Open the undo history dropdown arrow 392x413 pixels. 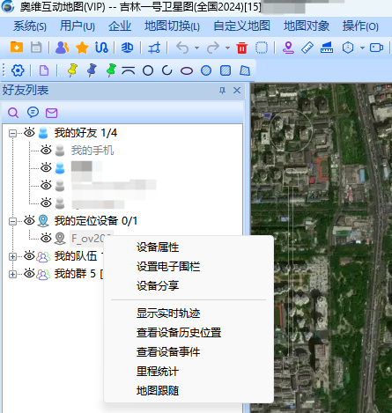tap(196, 48)
